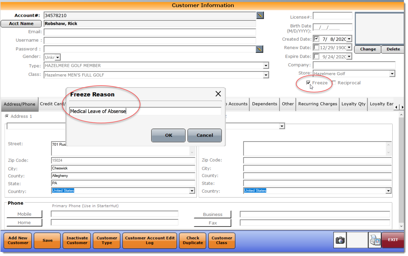Expand the Store dropdown Hazelmere Golf
Viewport: 408px width, 256px height.
pos(392,73)
